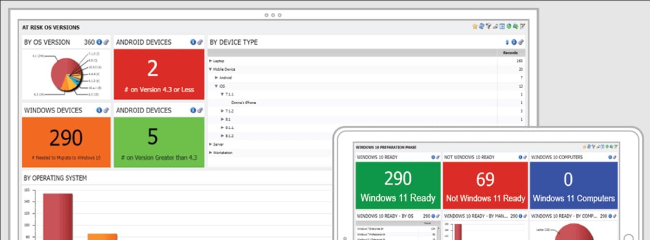
Task: Click the 360 count beside By OS Version
Action: coord(89,42)
